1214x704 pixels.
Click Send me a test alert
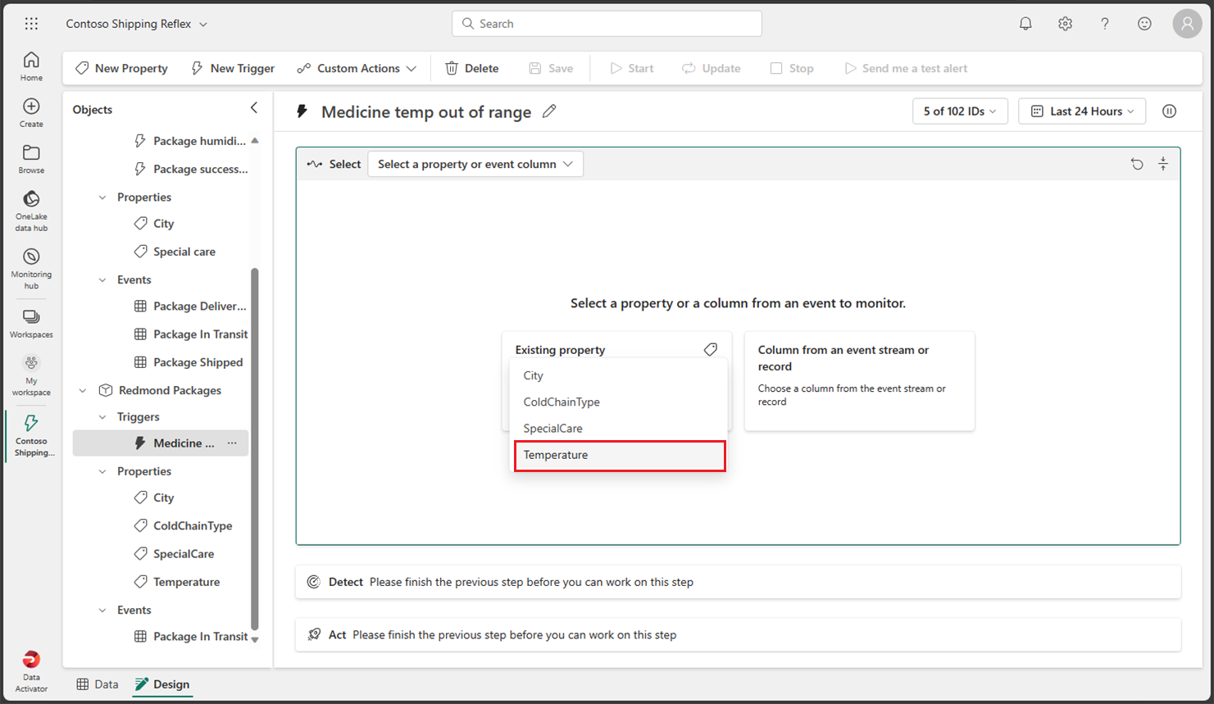906,68
